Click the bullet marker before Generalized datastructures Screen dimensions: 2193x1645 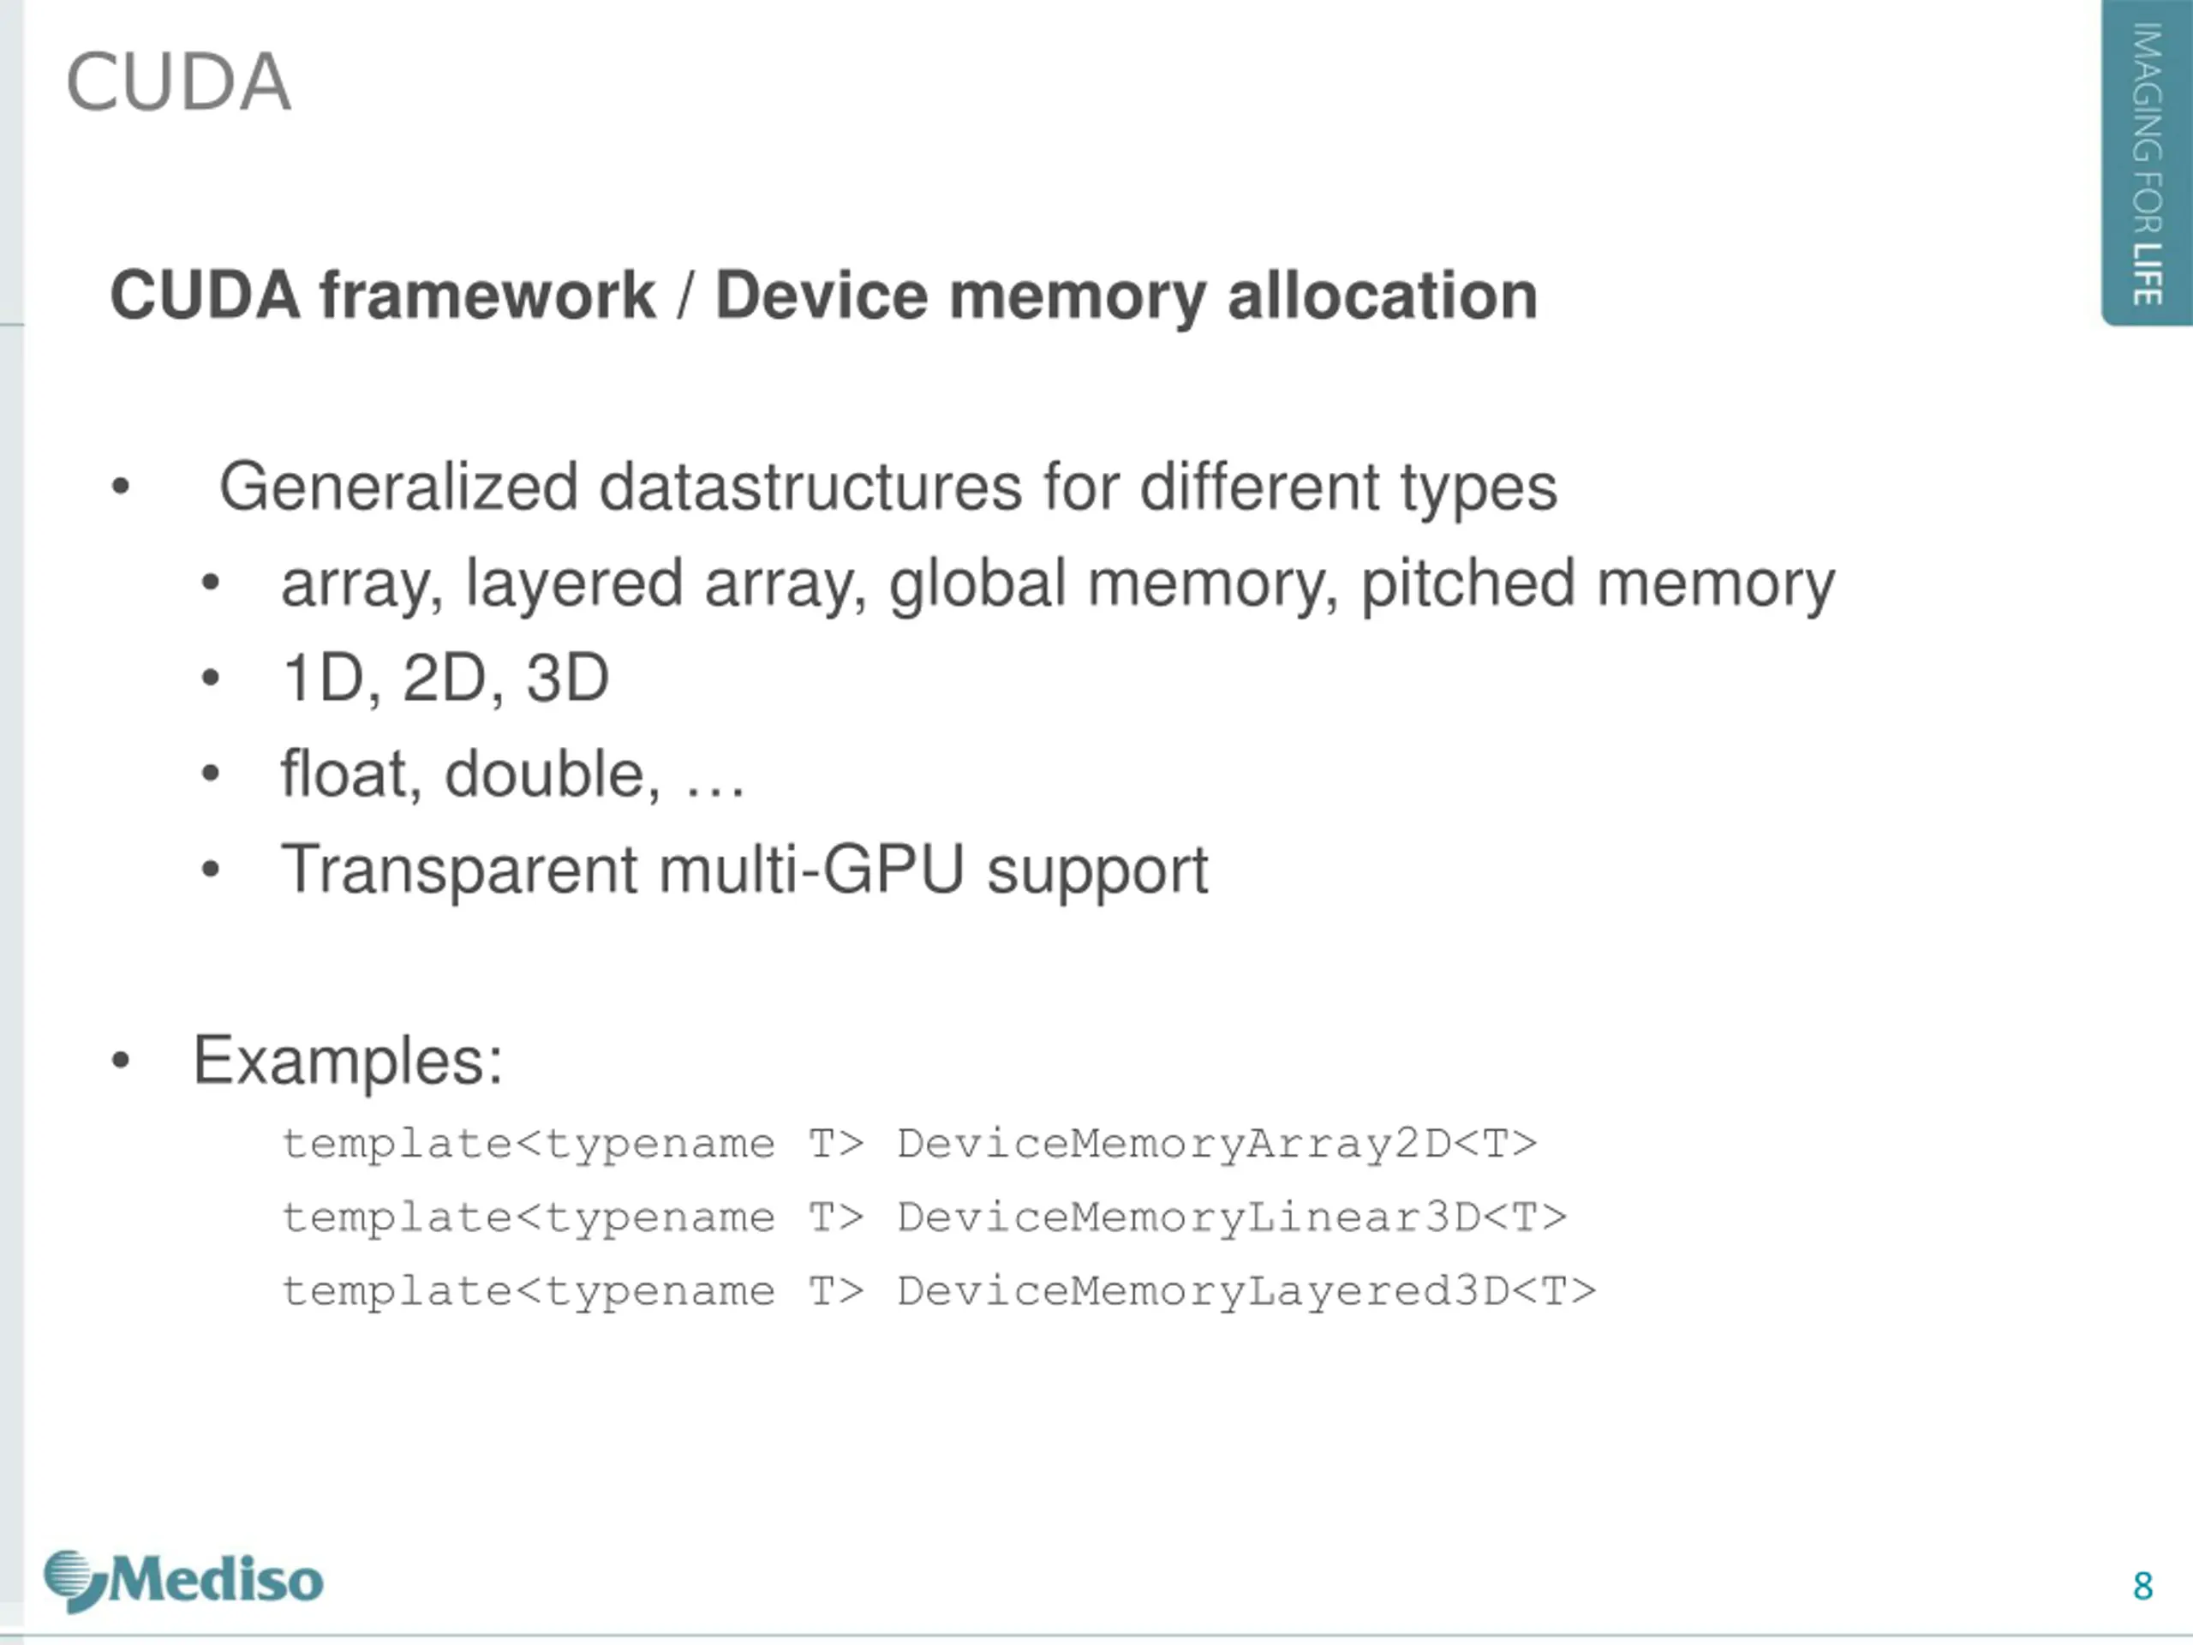pos(121,488)
